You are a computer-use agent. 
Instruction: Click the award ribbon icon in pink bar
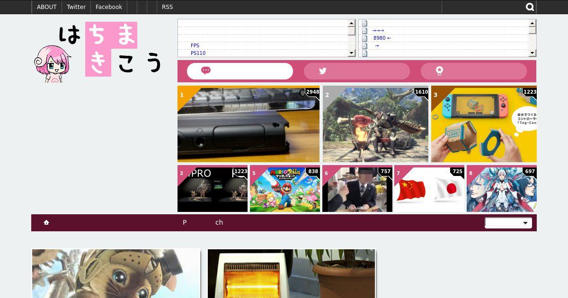(439, 71)
